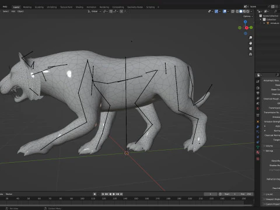Open the Scene properties tab
The width and height of the screenshot is (280, 210).
point(258,103)
